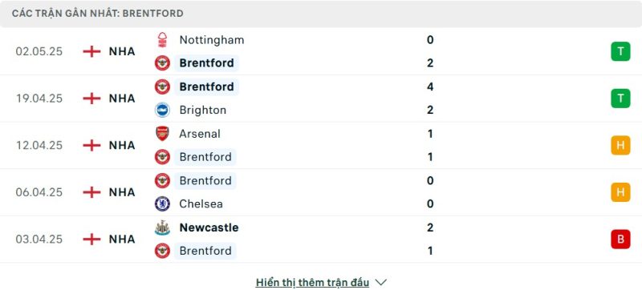Click orange H badge for Arsenal match
This screenshot has height=290, width=642.
click(620, 145)
